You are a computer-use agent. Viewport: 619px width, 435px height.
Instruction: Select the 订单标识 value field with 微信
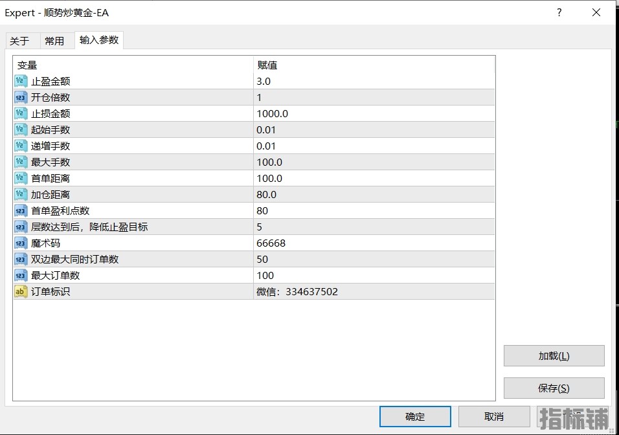pos(374,291)
